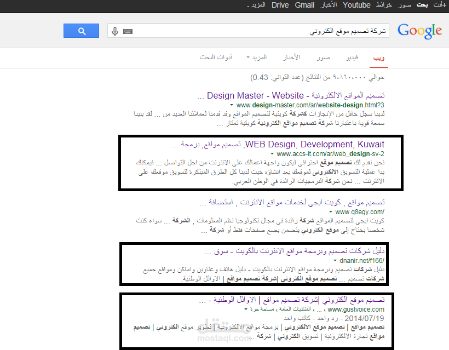
Task: Click the Google logo
Action: pyautogui.click(x=419, y=31)
